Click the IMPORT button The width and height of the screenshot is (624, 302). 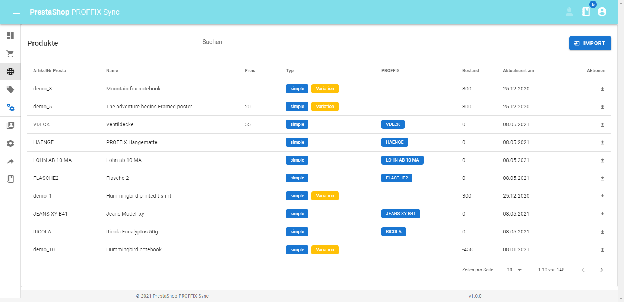pyautogui.click(x=590, y=43)
